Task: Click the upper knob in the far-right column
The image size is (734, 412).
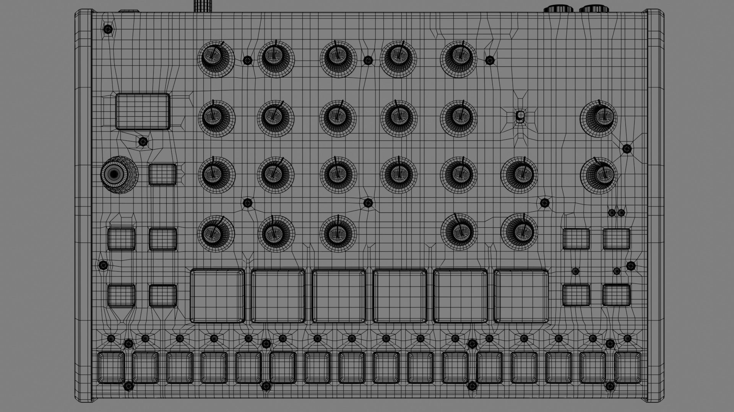Action: [598, 118]
